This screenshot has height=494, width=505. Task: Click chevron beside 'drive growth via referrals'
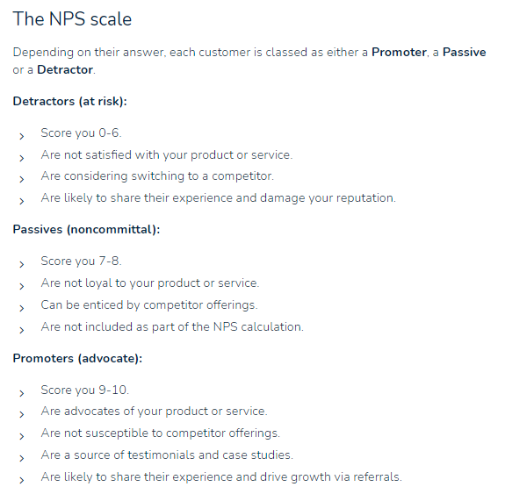click(x=22, y=481)
